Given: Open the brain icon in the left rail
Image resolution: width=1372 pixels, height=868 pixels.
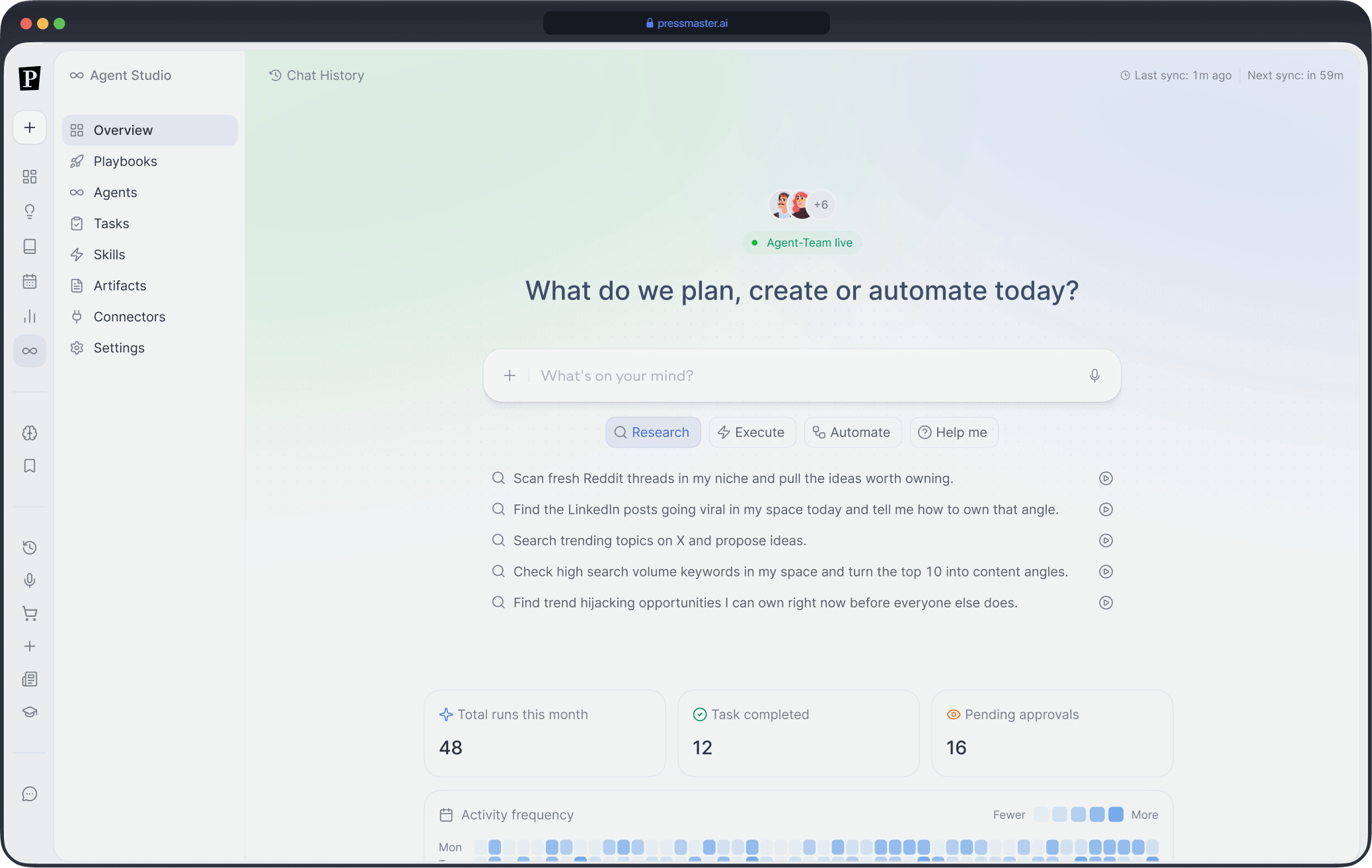Looking at the screenshot, I should [30, 433].
